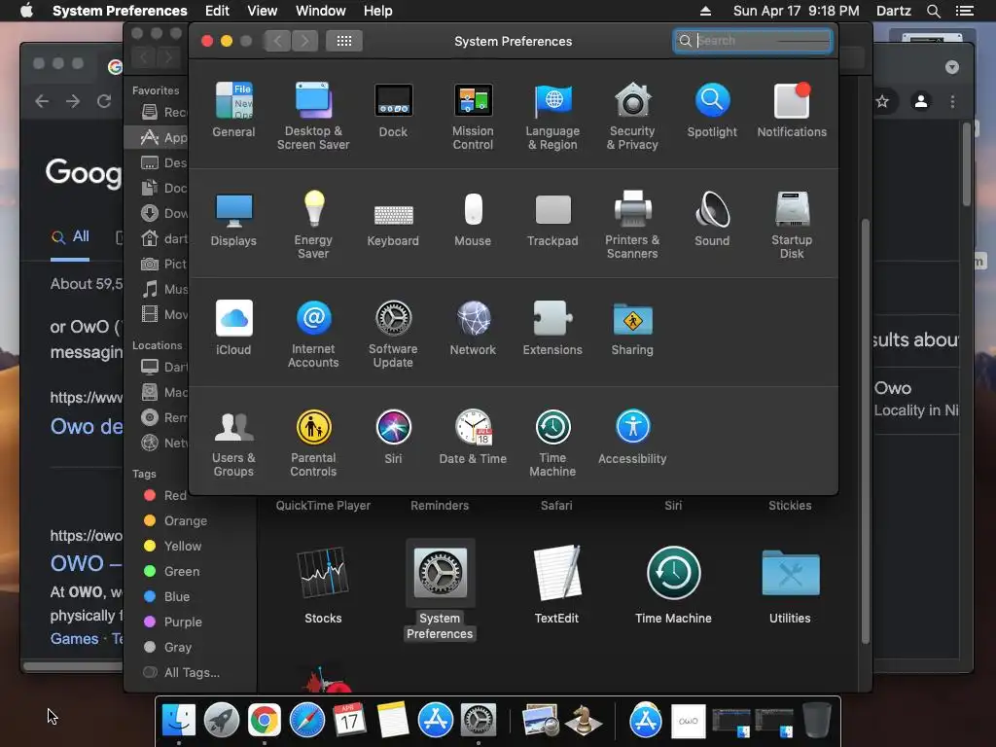Open Desktop & Screen Saver preferences
The height and width of the screenshot is (747, 996).
[313, 117]
